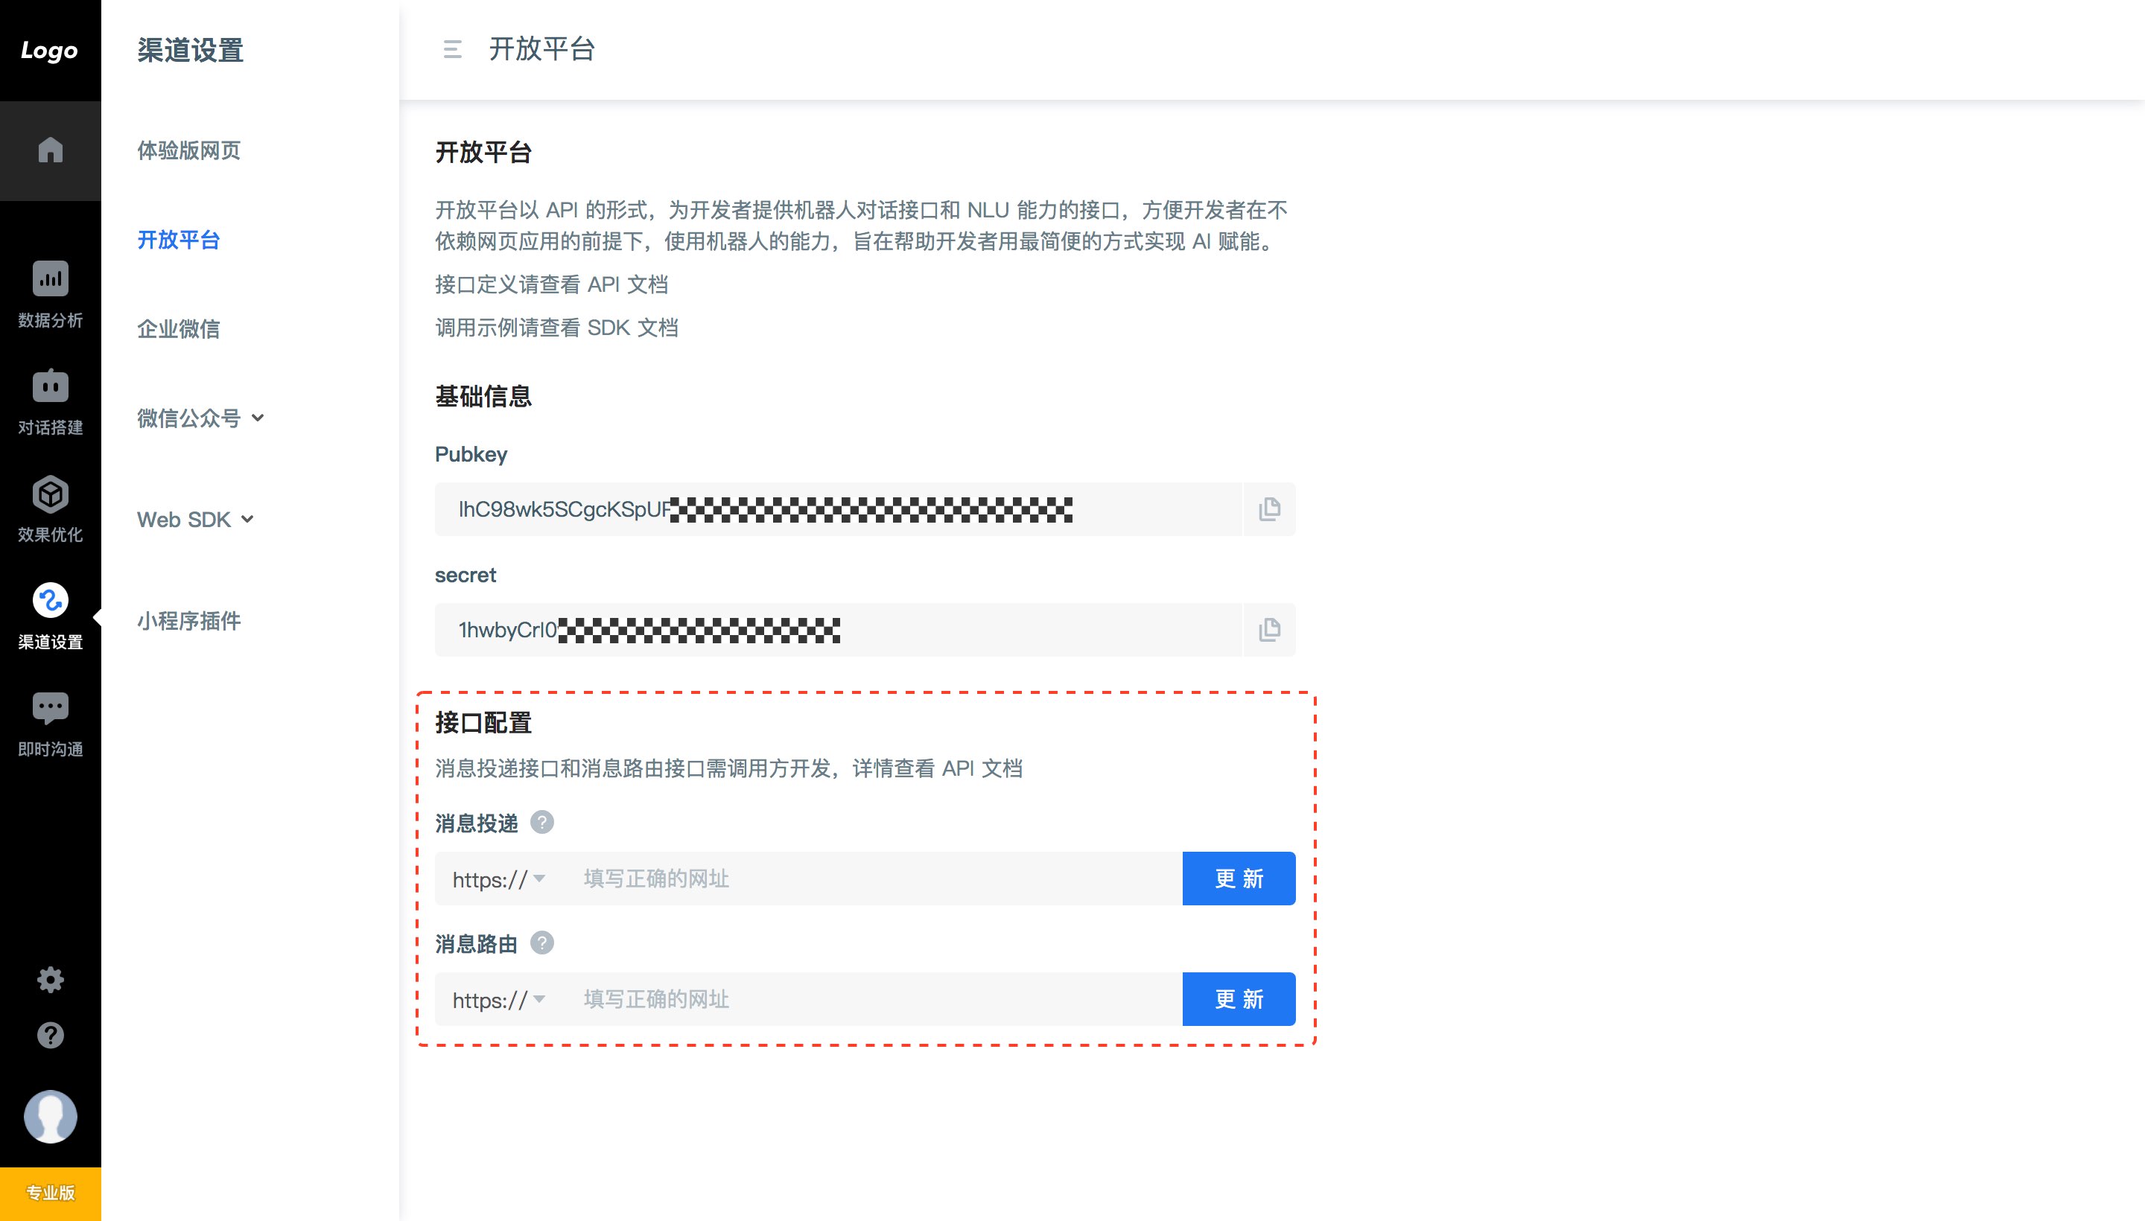The width and height of the screenshot is (2145, 1221).
Task: Show help tooltip for 消息投递
Action: click(x=542, y=823)
